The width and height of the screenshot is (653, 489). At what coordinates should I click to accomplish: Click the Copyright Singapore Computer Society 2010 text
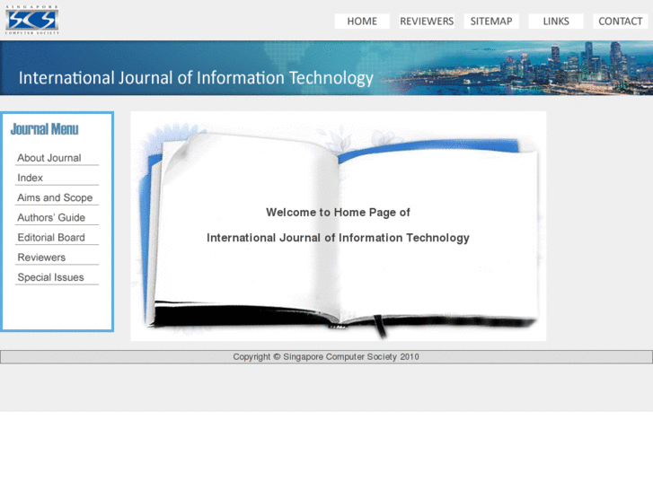click(326, 357)
